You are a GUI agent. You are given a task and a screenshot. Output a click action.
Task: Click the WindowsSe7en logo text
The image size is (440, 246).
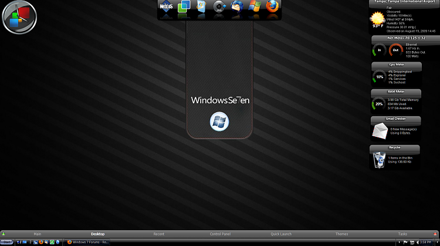coord(220,100)
